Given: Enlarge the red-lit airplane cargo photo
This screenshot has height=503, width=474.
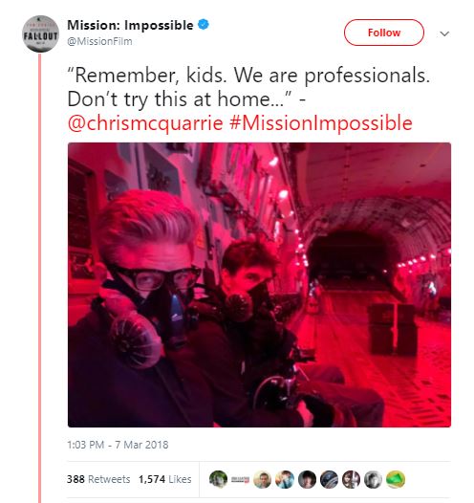Looking at the screenshot, I should click(259, 285).
